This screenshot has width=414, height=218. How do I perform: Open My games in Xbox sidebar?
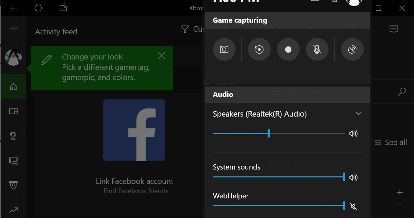click(x=13, y=111)
